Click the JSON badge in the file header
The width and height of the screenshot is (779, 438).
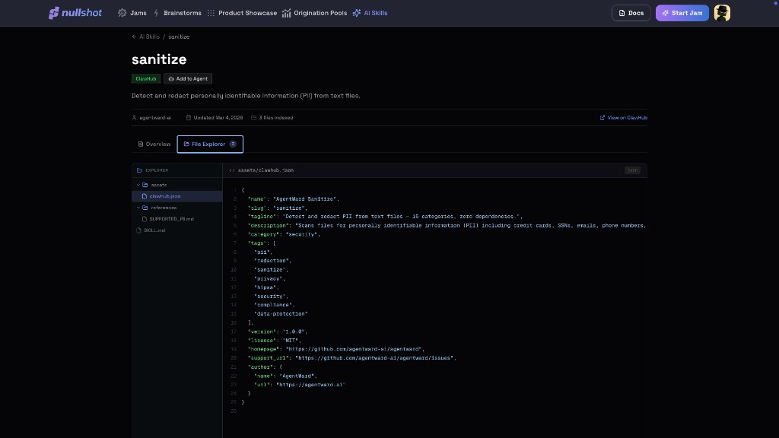(x=632, y=170)
